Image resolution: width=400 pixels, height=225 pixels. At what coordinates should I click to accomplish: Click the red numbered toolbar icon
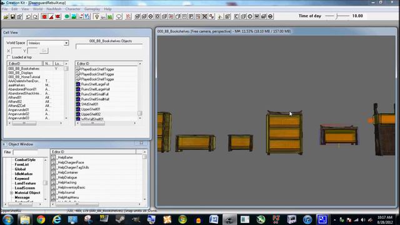pyautogui.click(x=128, y=17)
